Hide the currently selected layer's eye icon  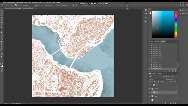pyautogui.click(x=149, y=92)
